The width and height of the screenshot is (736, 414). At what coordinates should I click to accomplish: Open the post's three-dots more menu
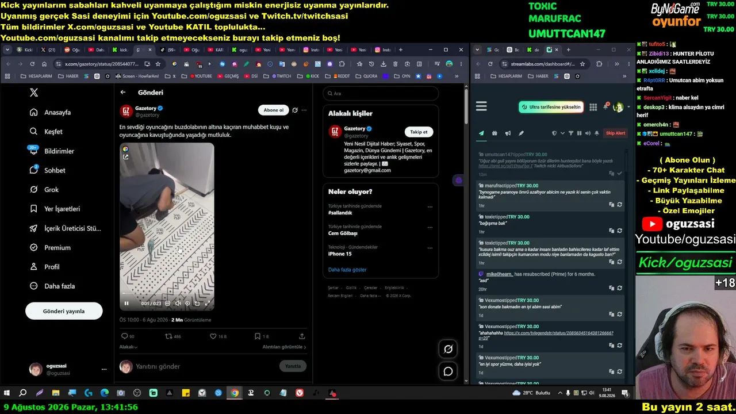[x=304, y=110]
